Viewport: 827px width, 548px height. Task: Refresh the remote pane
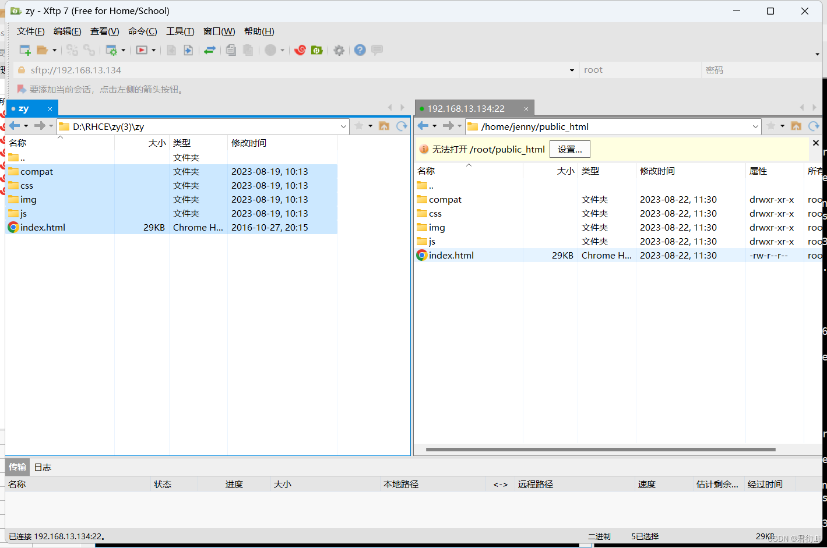pos(814,126)
